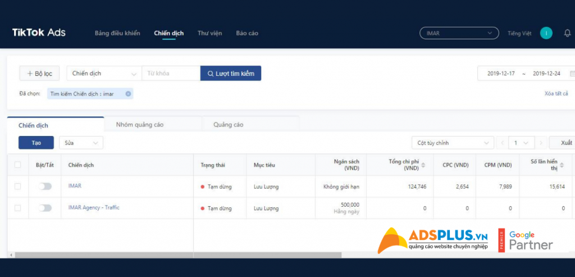
Task: Open the Chiến dịch search type dropdown
Action: pyautogui.click(x=104, y=74)
